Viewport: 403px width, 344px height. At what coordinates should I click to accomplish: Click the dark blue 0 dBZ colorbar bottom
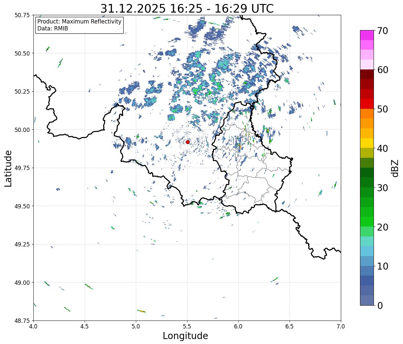[367, 300]
